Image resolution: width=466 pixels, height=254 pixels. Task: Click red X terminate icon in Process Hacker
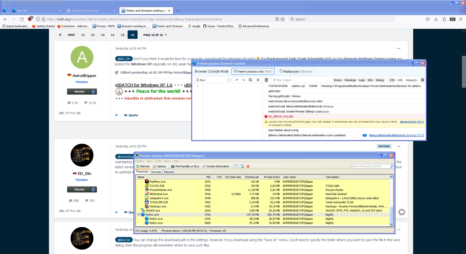tap(248, 166)
